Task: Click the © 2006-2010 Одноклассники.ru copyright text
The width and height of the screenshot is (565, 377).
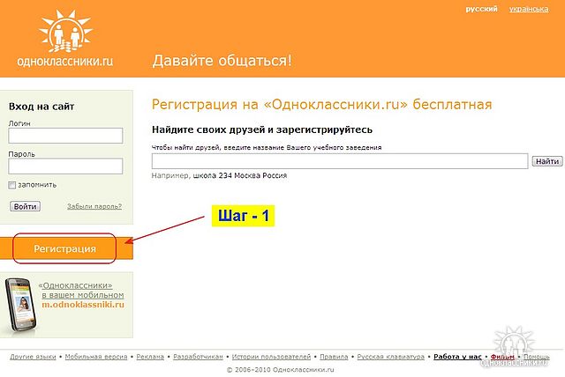Action: point(280,369)
